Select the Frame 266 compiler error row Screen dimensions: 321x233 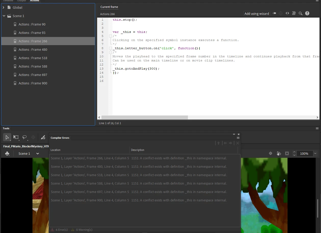click(x=145, y=158)
